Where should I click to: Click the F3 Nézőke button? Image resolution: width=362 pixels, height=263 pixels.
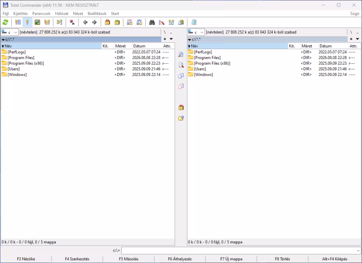(26, 259)
